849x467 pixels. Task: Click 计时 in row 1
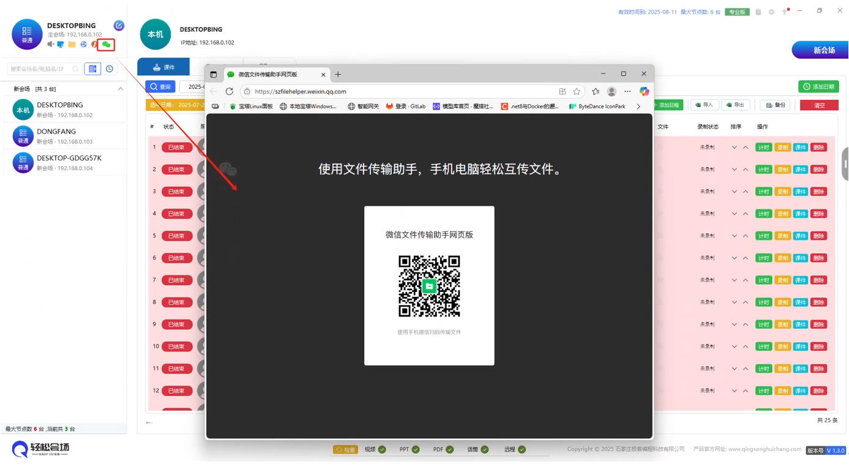pos(763,148)
